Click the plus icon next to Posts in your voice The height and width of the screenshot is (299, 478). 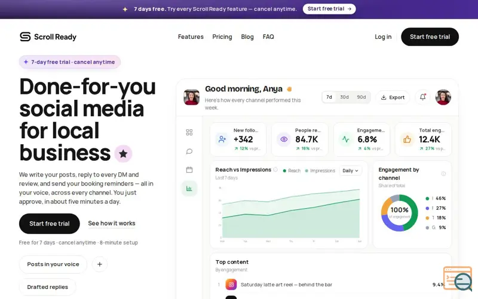(100, 264)
